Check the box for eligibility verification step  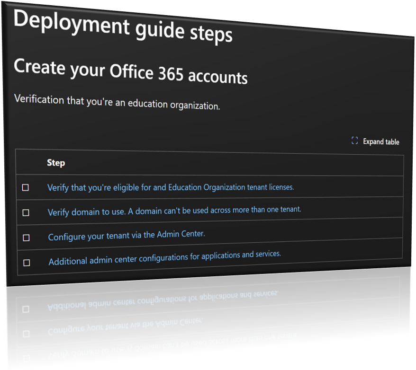point(26,187)
